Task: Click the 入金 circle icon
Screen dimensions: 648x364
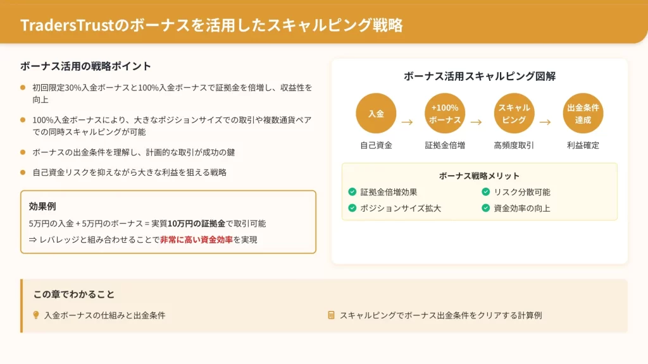Action: [x=377, y=114]
